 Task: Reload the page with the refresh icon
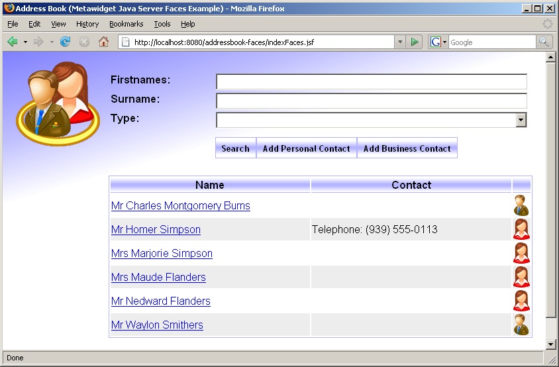click(x=65, y=42)
